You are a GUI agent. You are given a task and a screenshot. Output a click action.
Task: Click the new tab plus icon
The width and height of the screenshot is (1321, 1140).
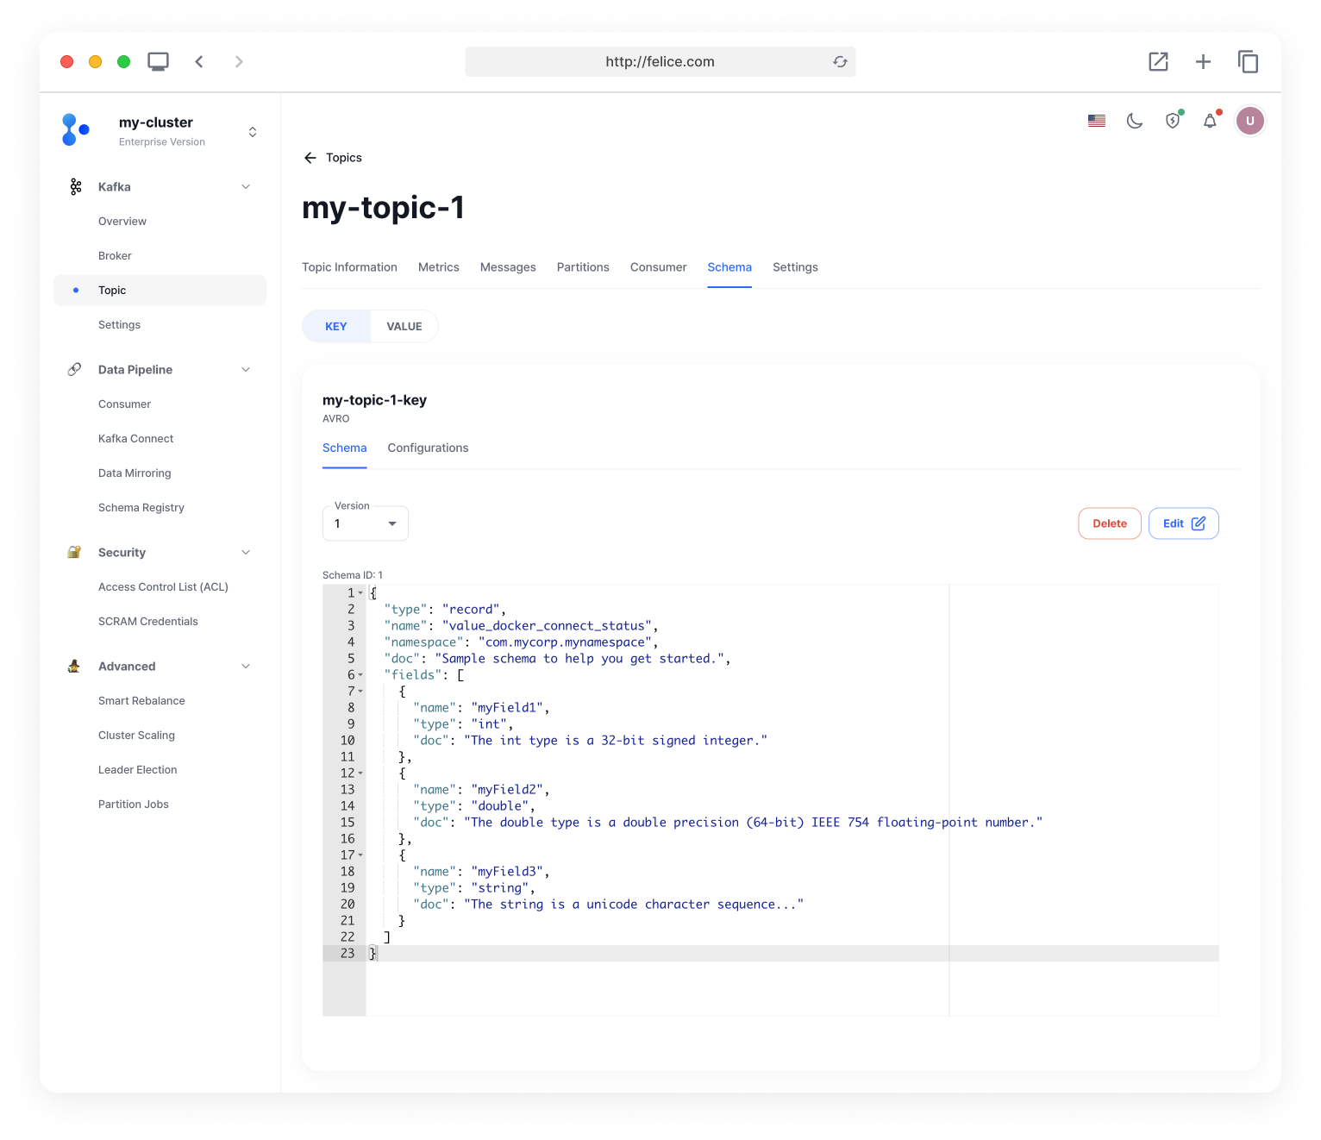click(x=1204, y=62)
